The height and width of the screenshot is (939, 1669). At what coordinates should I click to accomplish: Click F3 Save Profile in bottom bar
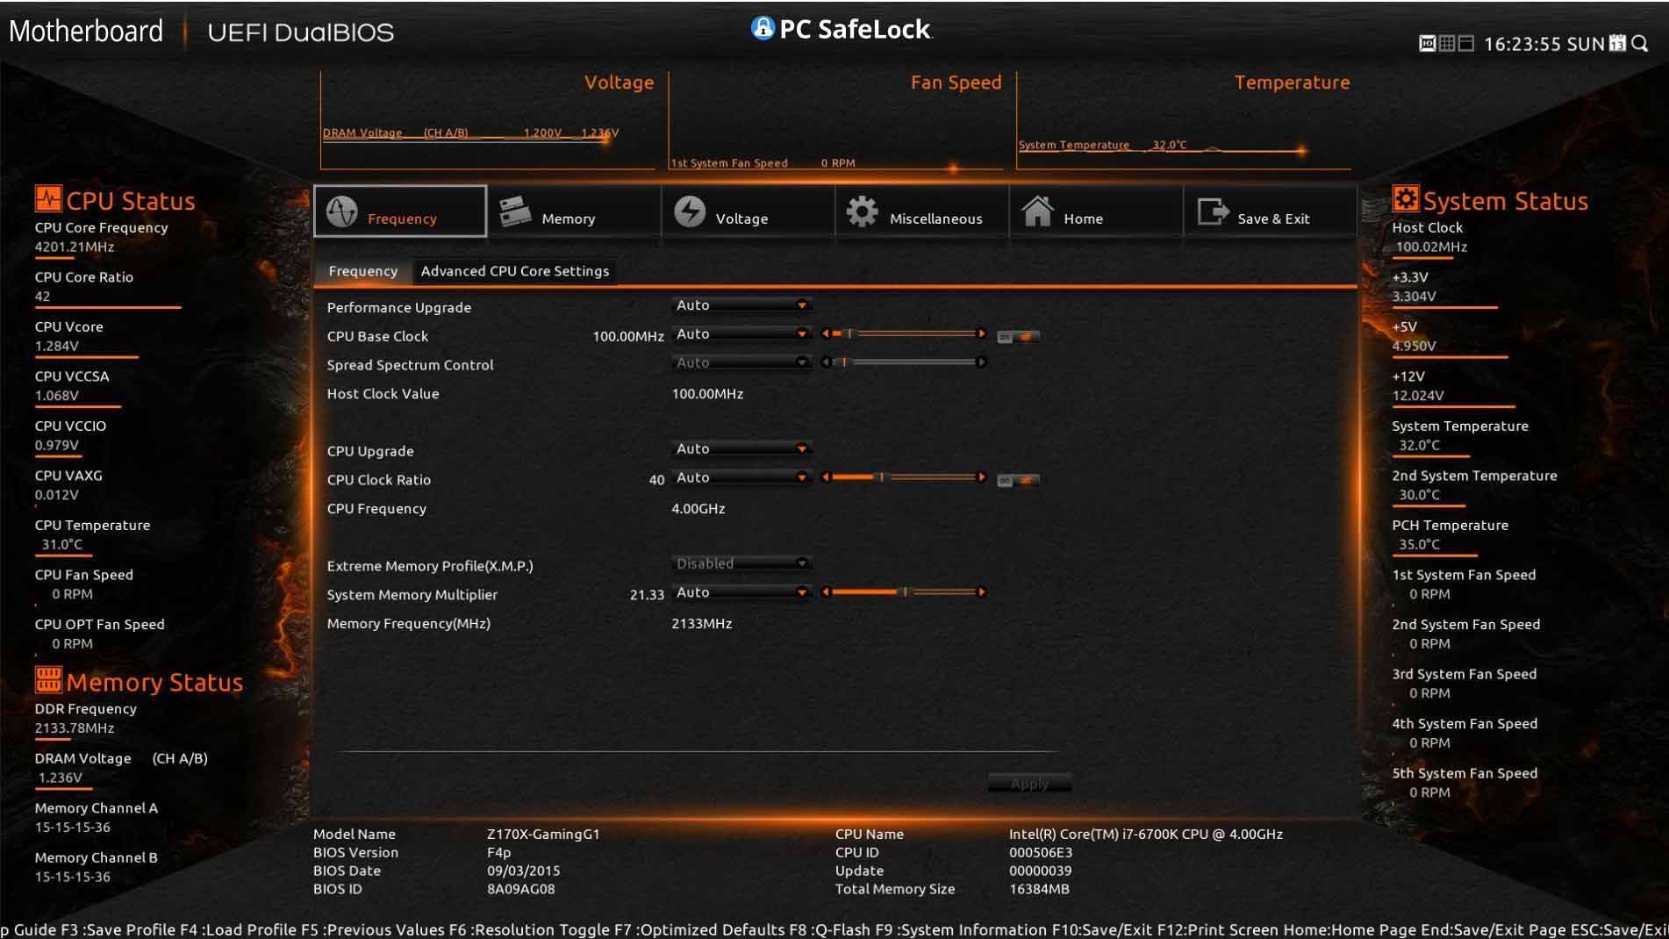[x=118, y=929]
